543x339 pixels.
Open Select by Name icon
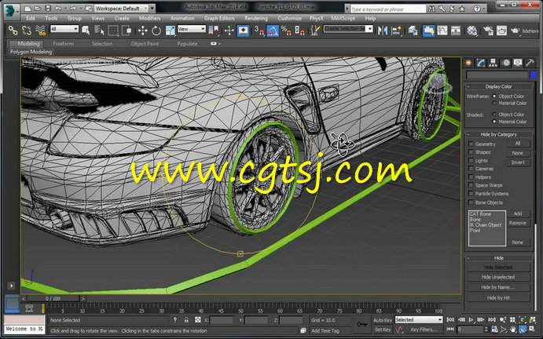(x=99, y=31)
